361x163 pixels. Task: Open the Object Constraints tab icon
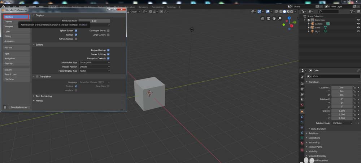point(302,133)
